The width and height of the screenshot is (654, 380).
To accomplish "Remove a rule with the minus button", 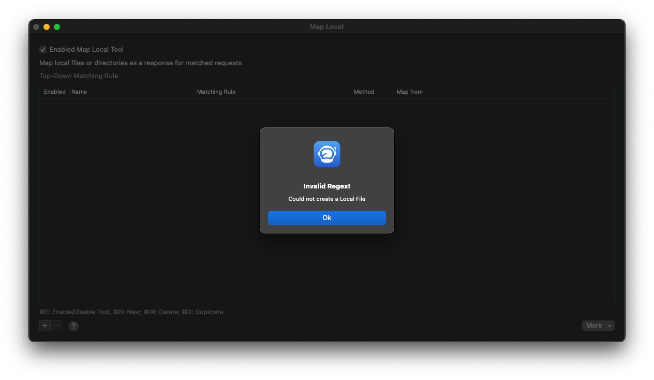I will click(56, 326).
